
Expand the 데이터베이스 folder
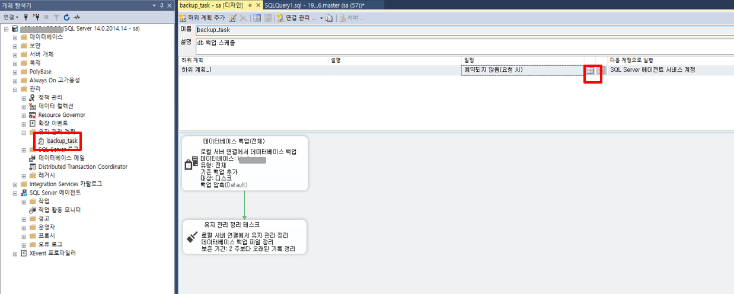pyautogui.click(x=15, y=37)
